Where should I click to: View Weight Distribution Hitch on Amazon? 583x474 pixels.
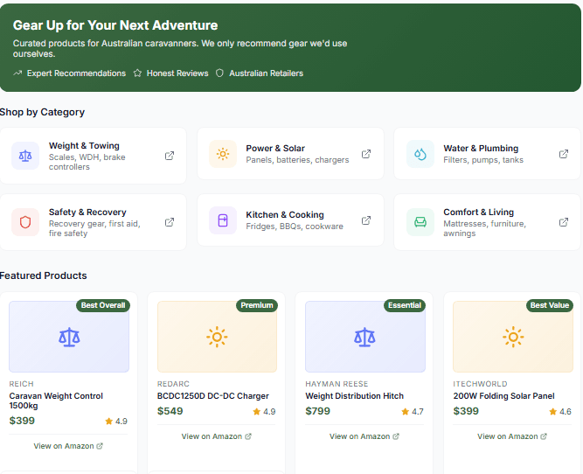point(364,436)
